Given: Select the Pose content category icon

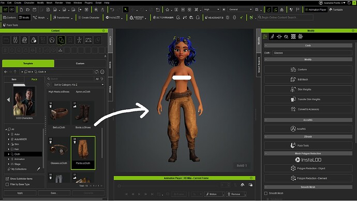Looking at the screenshot, I should [79, 40].
